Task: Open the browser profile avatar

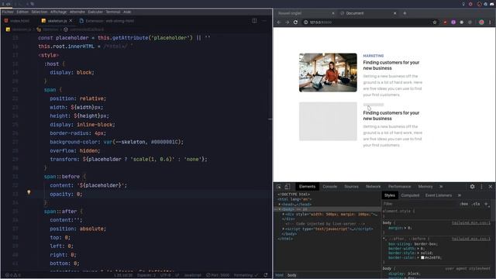Action: pyautogui.click(x=481, y=22)
